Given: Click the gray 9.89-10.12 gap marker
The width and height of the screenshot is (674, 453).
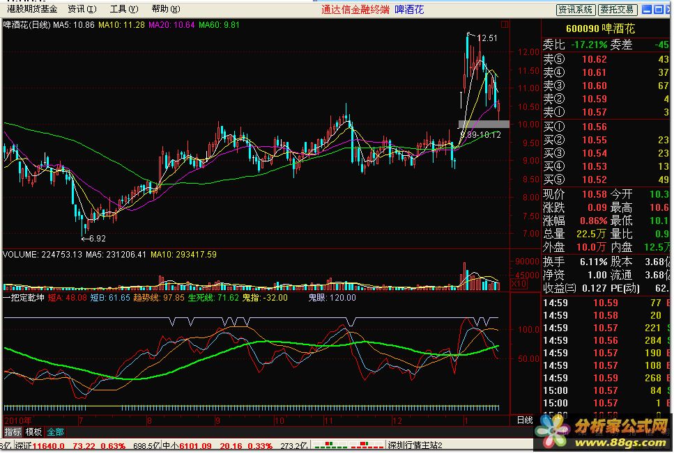Looking at the screenshot, I should [484, 125].
